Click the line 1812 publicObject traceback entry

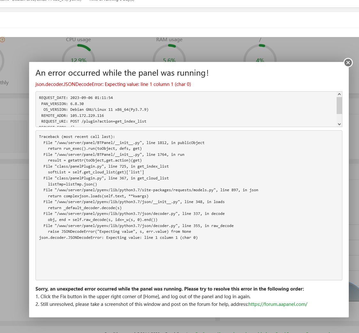124,143
